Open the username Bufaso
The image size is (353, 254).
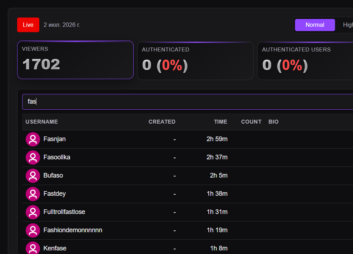[x=53, y=175]
